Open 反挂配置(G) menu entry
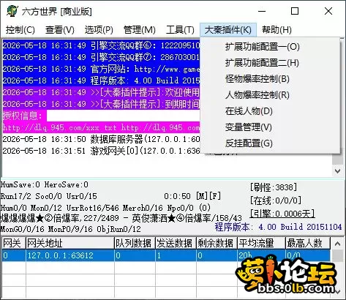 [270, 143]
